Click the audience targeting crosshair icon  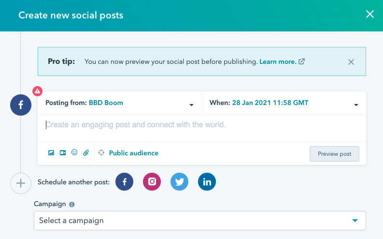click(101, 153)
